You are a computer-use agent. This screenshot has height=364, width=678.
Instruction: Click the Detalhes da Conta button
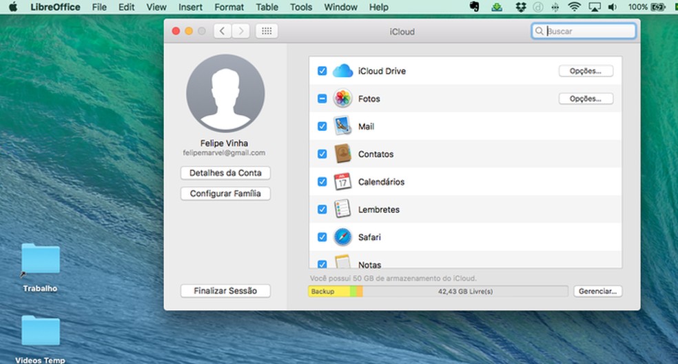(x=225, y=172)
